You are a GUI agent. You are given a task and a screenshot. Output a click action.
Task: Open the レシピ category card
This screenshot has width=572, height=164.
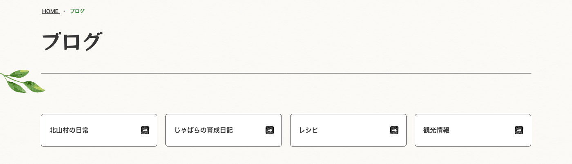348,130
